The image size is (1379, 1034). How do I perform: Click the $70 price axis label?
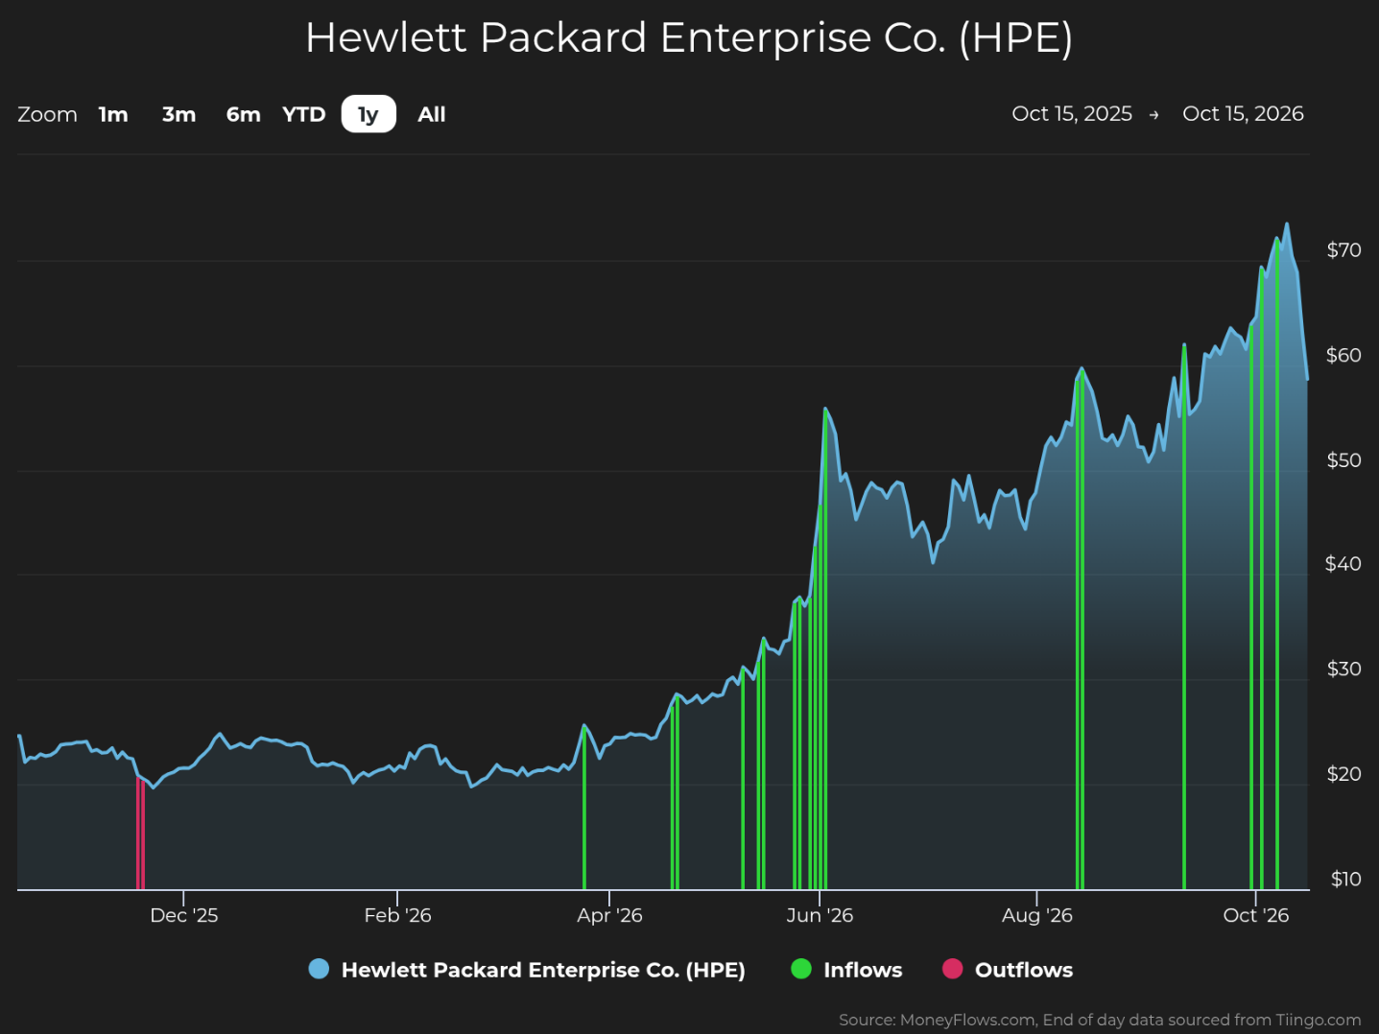coord(1343,250)
